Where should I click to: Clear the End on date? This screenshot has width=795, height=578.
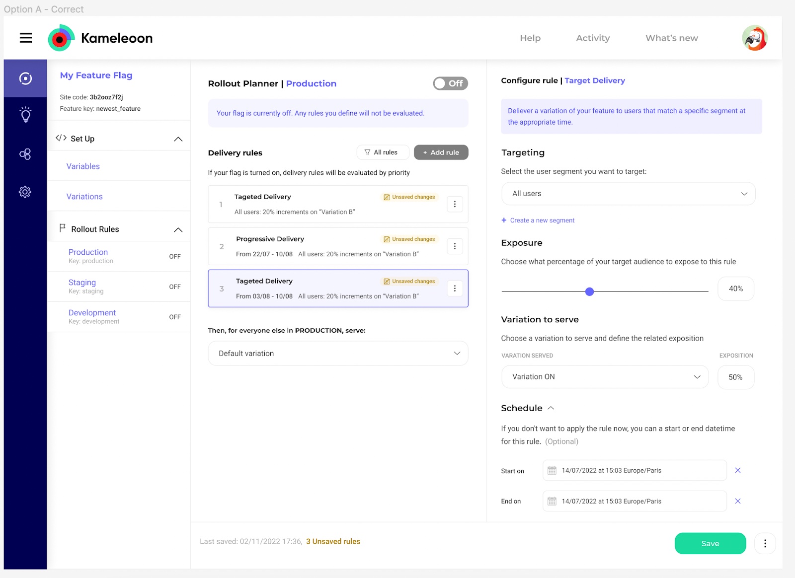738,501
